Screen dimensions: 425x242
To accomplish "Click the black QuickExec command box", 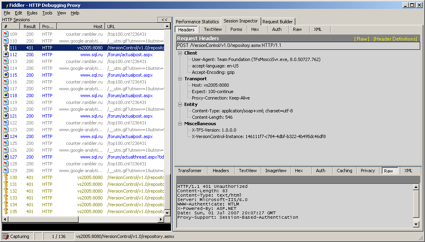I will [86, 227].
